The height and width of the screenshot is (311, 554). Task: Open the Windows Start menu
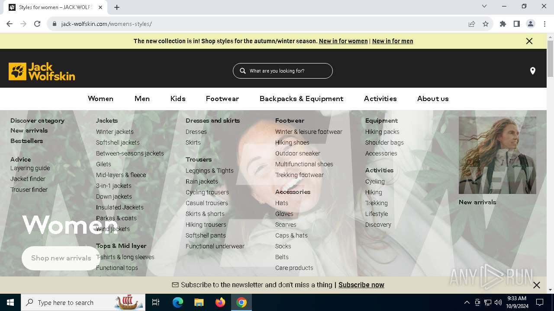tap(10, 302)
